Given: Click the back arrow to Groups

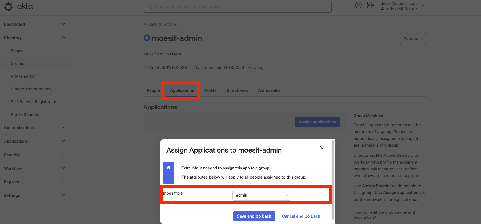Looking at the screenshot, I should [145, 24].
